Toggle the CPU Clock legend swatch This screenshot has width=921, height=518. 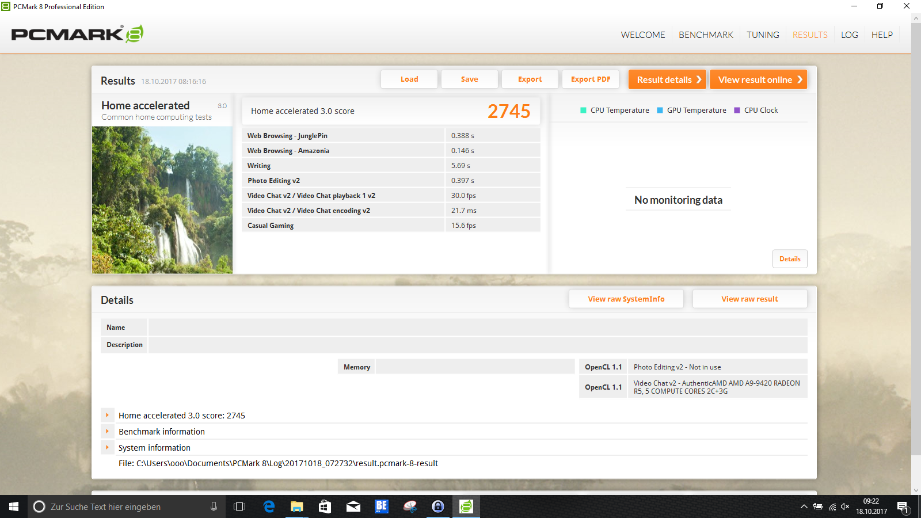coord(737,111)
